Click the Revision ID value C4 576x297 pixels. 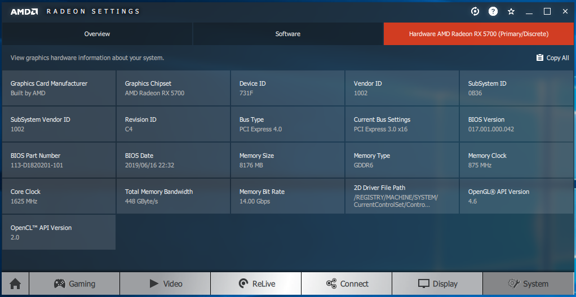click(129, 129)
